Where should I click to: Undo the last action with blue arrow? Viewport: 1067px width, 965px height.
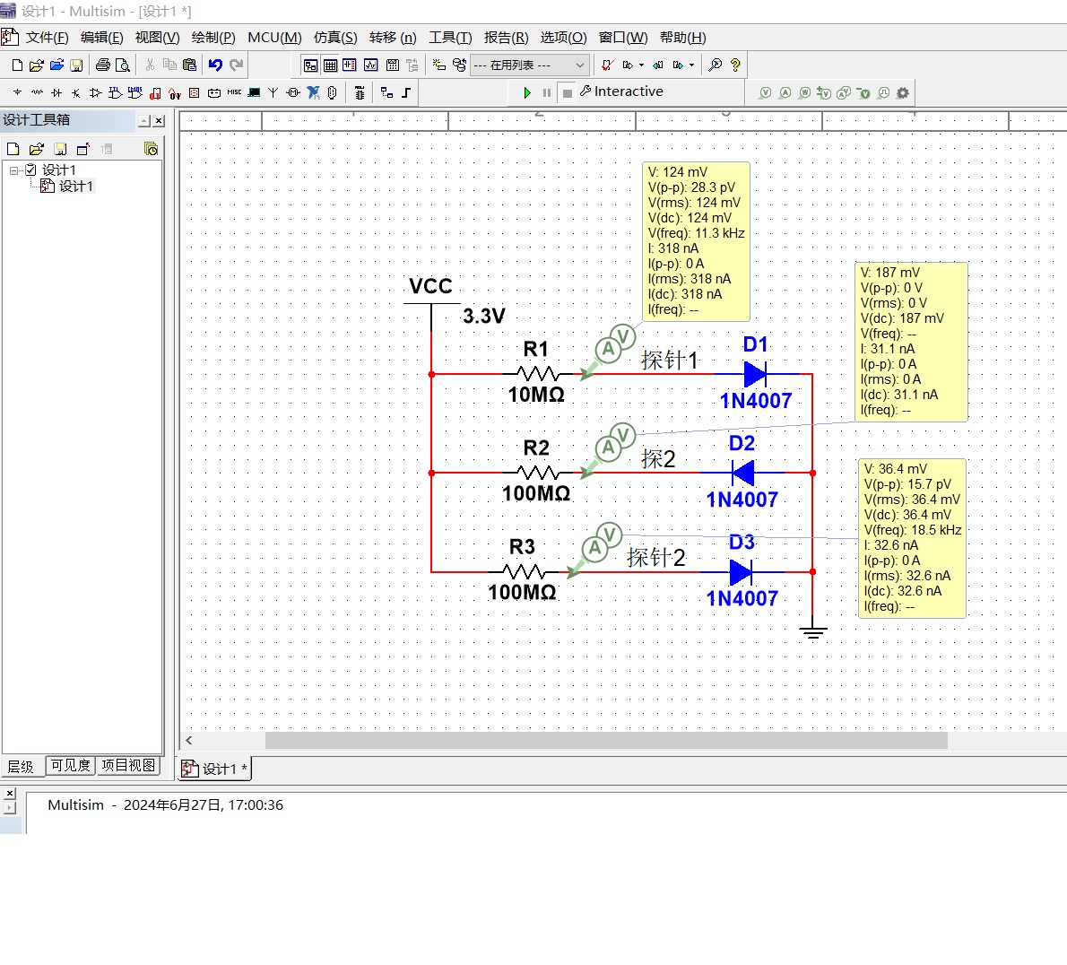click(215, 65)
